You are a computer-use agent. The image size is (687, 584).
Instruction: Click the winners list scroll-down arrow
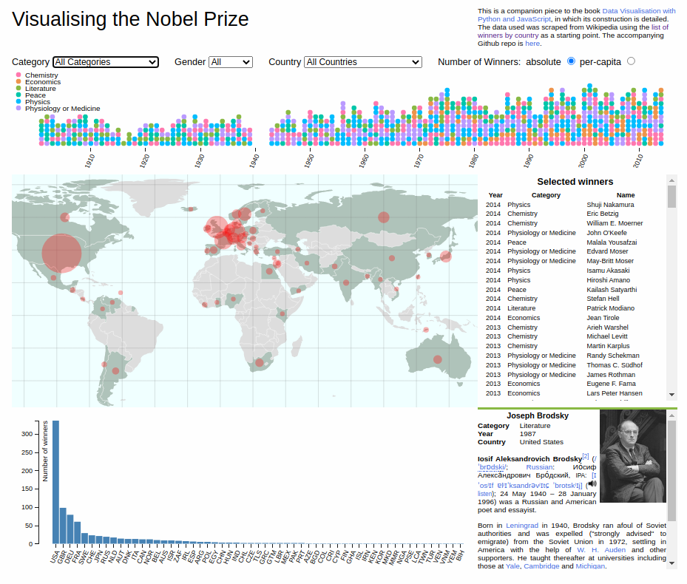pyautogui.click(x=671, y=395)
